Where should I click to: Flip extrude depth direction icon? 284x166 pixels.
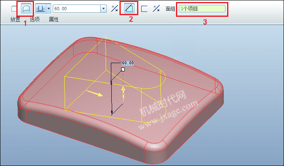tap(115, 9)
